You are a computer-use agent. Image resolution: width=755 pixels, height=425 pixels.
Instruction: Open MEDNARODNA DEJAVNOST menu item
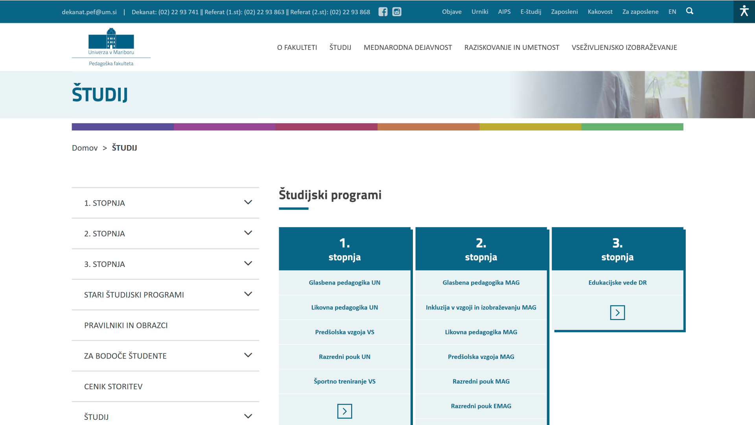(407, 48)
